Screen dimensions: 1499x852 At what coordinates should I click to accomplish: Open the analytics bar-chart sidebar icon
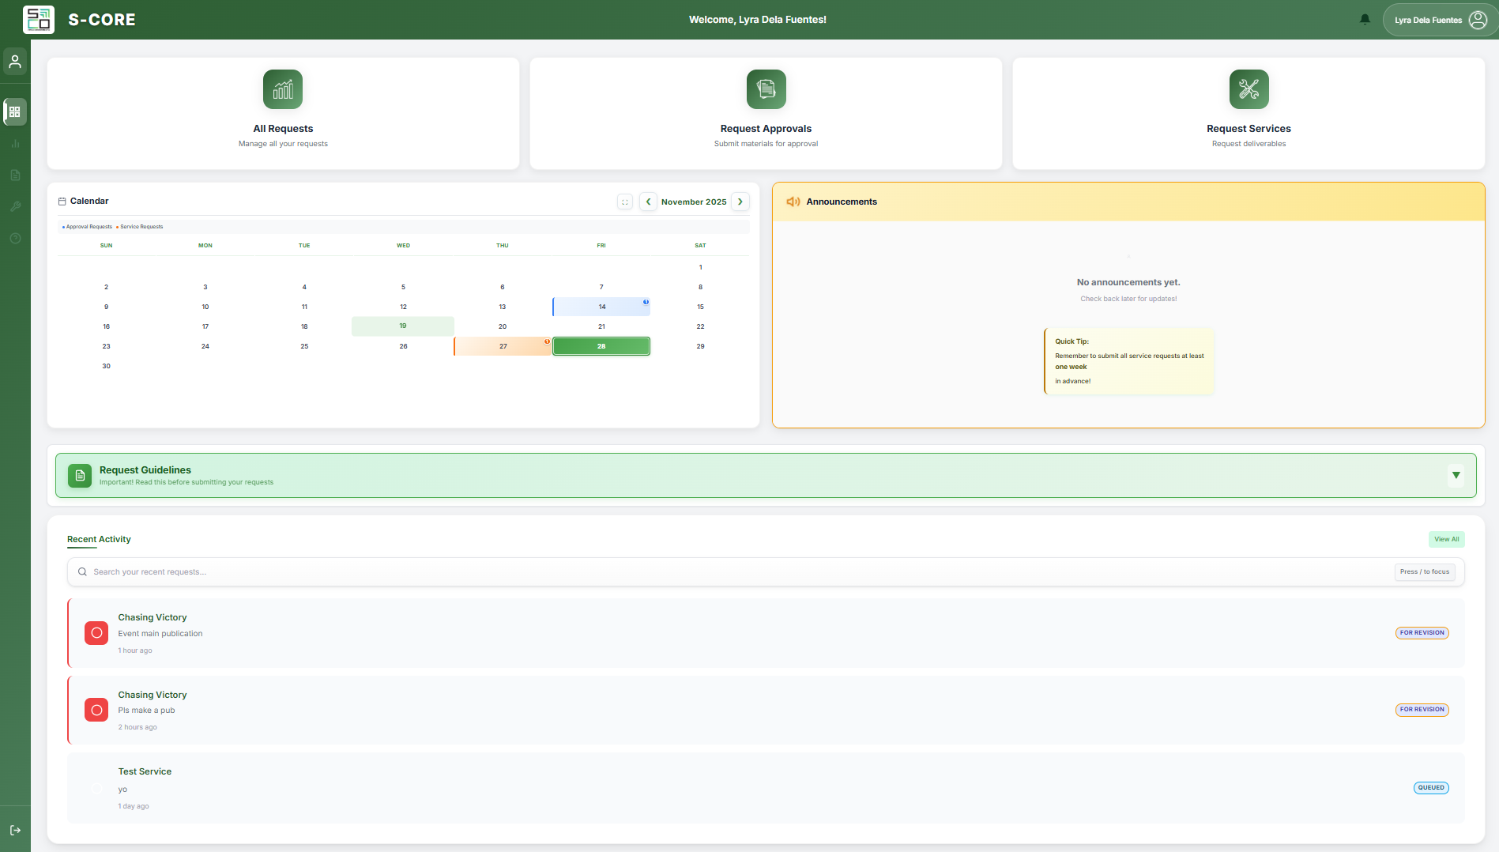coord(14,143)
